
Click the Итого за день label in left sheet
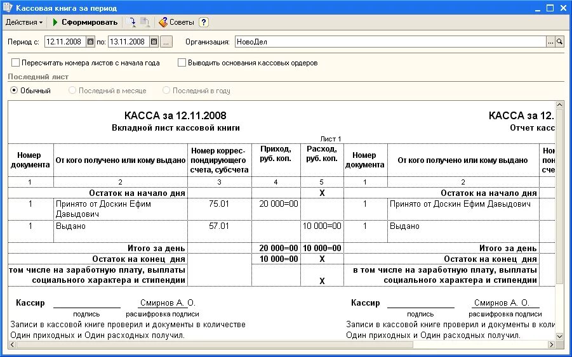tap(156, 249)
